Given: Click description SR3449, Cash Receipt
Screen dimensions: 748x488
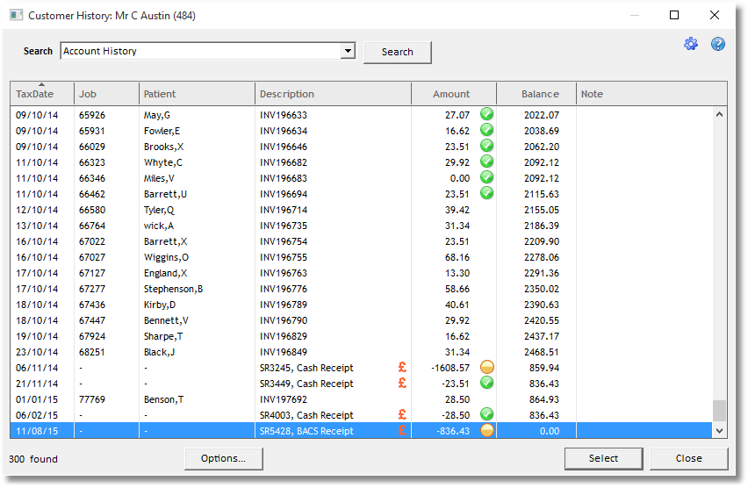Looking at the screenshot, I should click(306, 384).
